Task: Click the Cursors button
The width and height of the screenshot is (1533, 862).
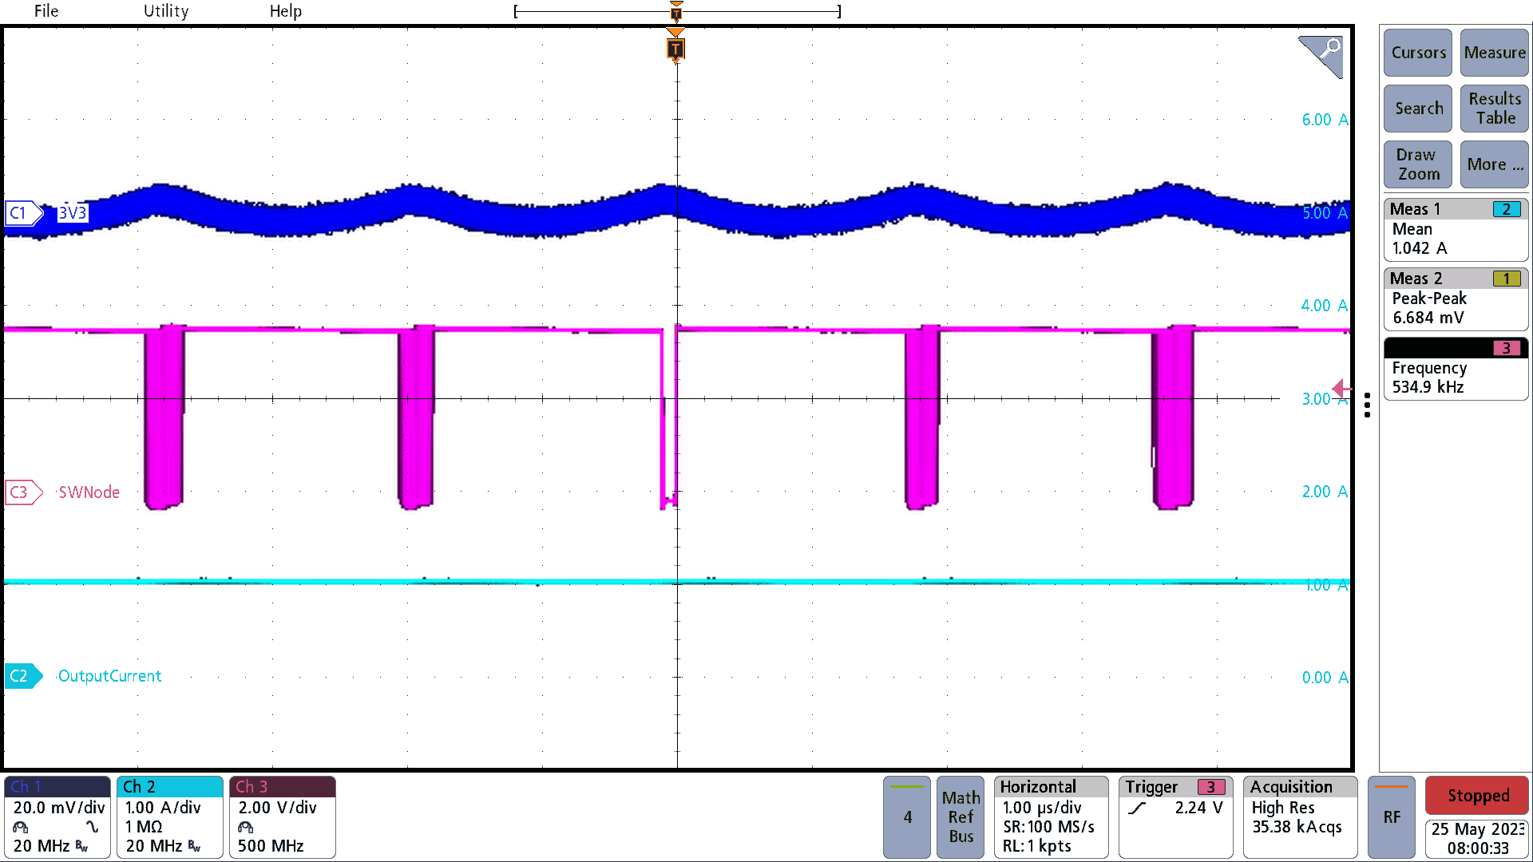Action: 1417,53
